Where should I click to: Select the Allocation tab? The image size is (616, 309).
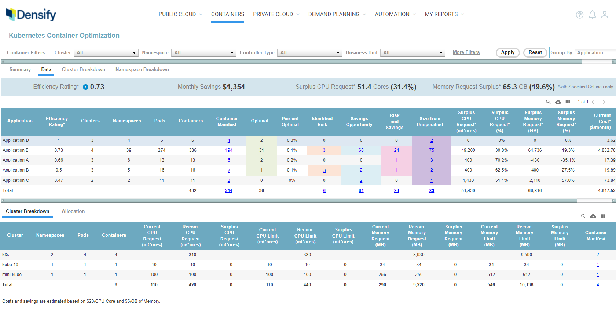point(73,211)
